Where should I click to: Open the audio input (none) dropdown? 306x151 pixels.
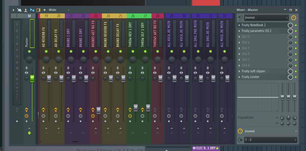click(x=266, y=18)
